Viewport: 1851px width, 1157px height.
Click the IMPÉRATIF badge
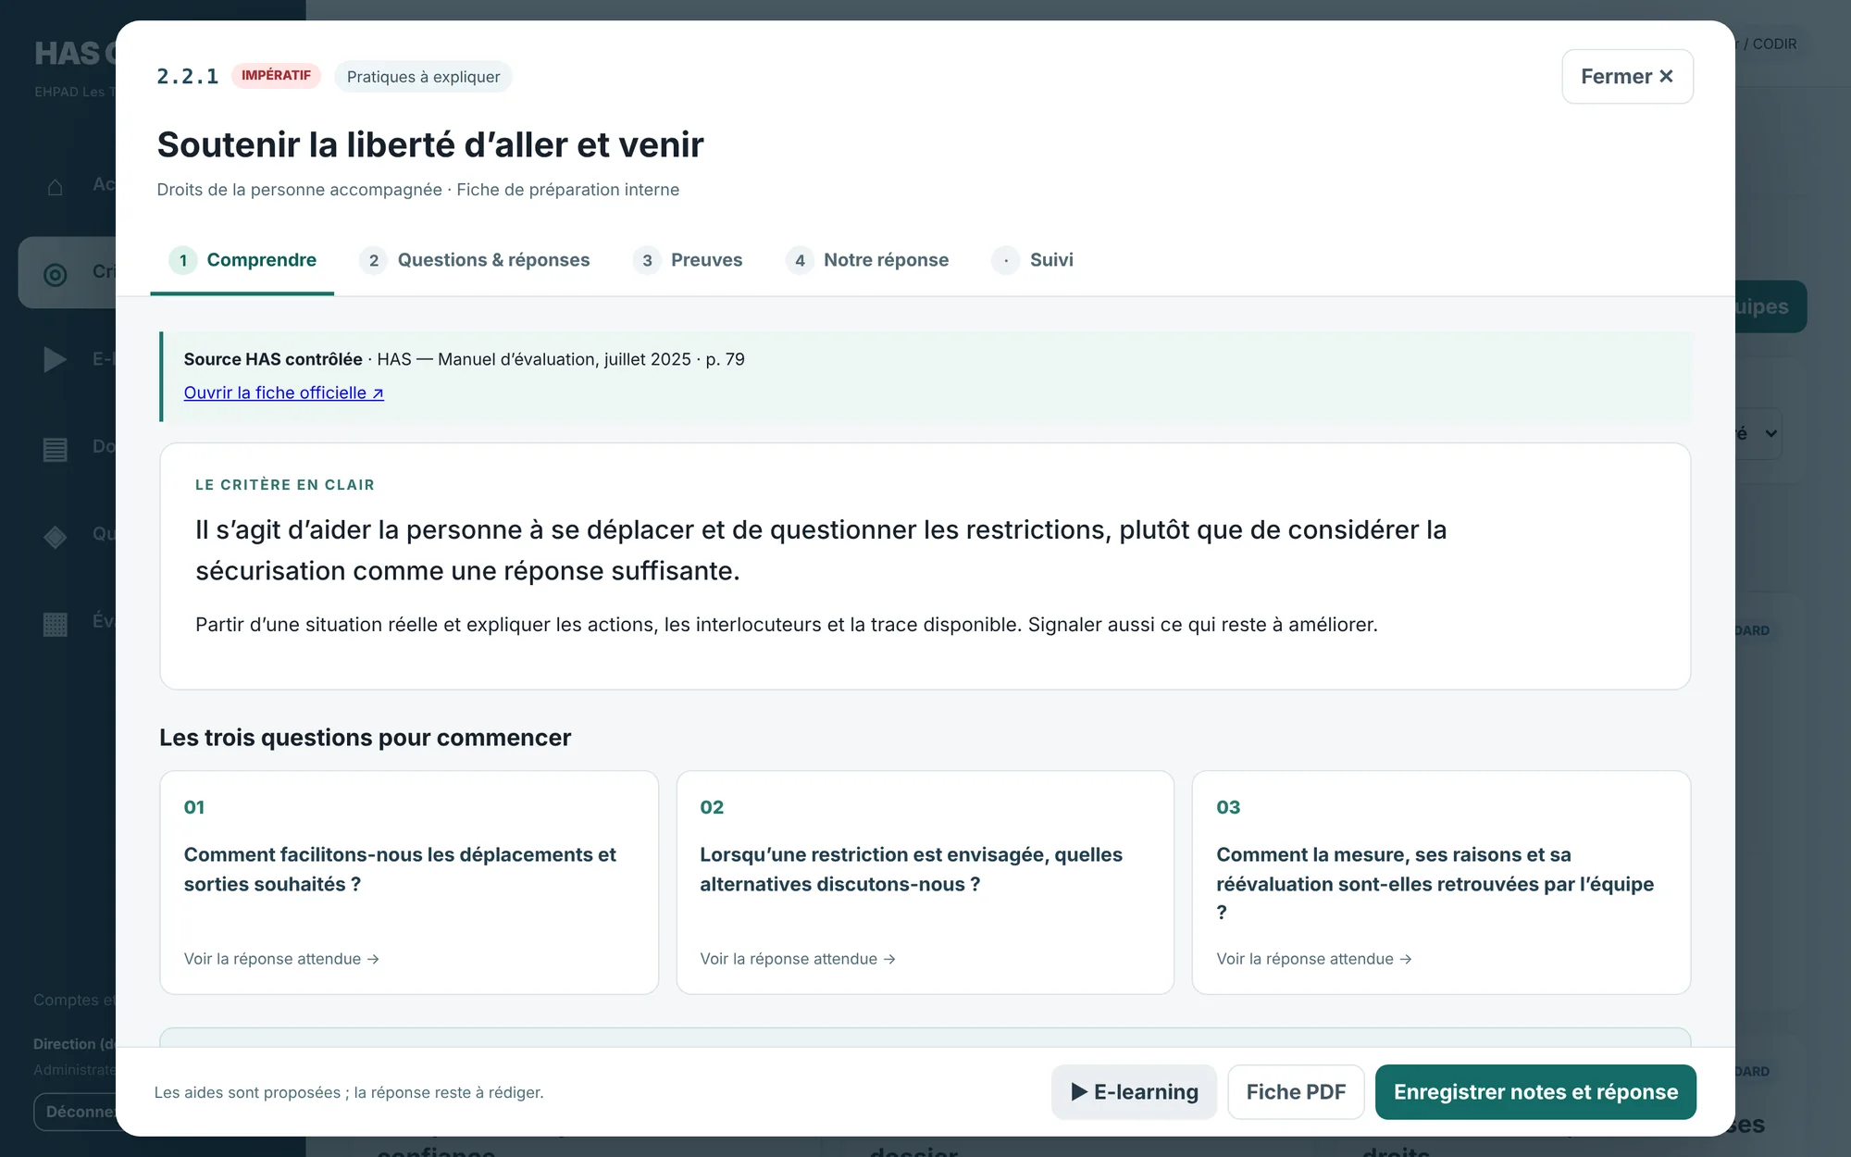click(x=276, y=76)
